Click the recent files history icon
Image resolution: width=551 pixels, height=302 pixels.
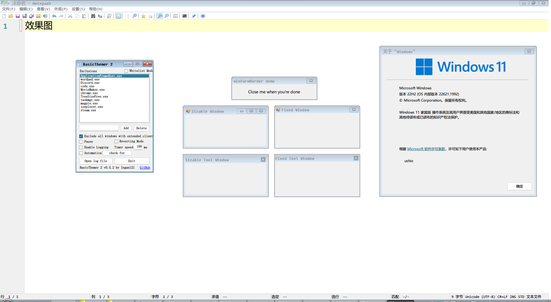pos(45,16)
